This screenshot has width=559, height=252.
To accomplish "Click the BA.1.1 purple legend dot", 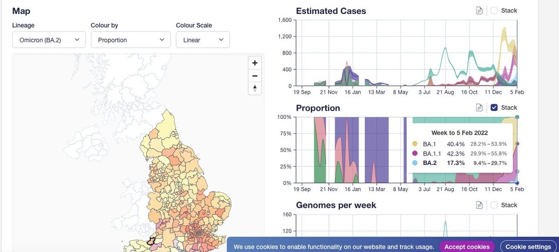I will pos(415,153).
